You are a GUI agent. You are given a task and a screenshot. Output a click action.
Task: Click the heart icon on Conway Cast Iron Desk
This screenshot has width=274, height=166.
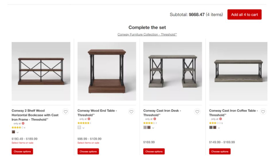click(x=197, y=111)
